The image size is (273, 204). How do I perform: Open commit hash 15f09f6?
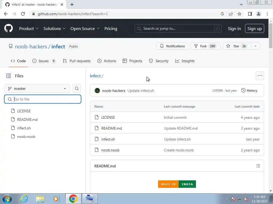click(x=217, y=91)
